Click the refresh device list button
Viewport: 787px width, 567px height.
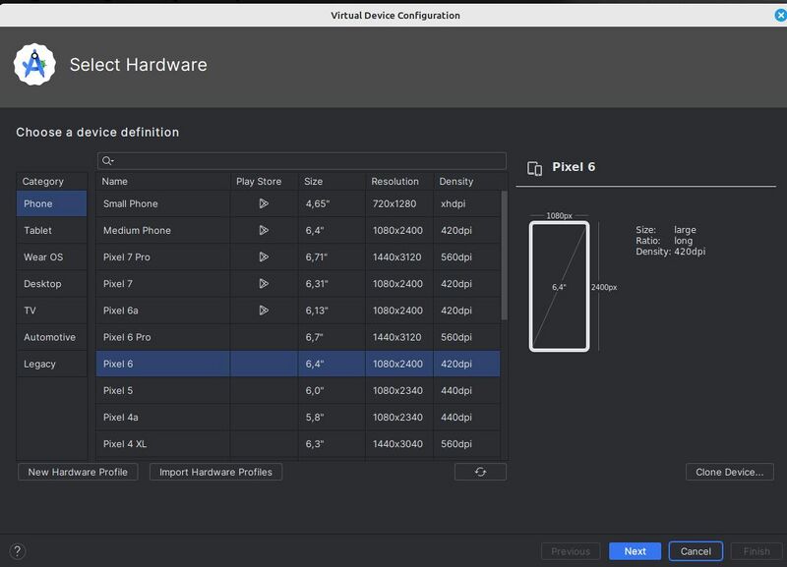tap(480, 472)
